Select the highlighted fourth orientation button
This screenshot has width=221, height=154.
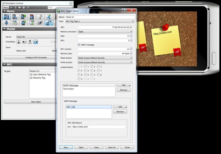pos(36,42)
